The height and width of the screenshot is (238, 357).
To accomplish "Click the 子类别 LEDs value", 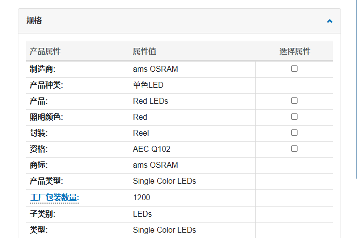I will 142,214.
